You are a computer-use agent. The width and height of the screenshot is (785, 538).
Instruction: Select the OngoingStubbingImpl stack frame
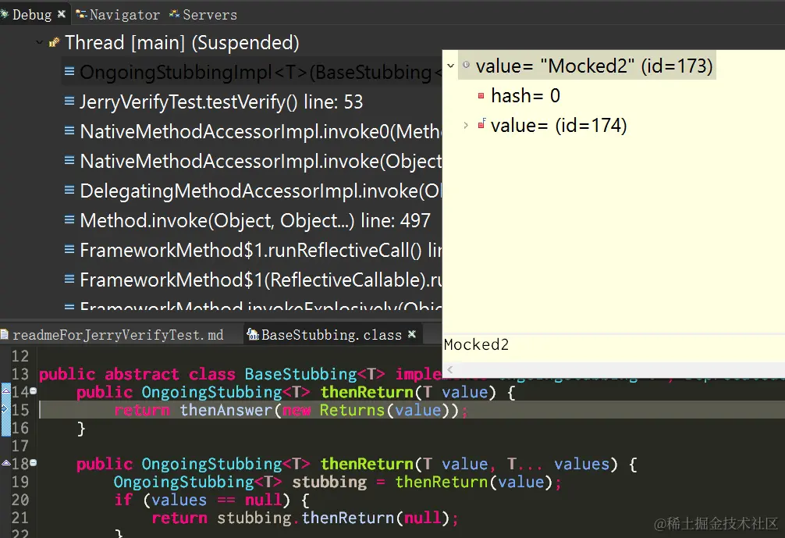coord(261,73)
